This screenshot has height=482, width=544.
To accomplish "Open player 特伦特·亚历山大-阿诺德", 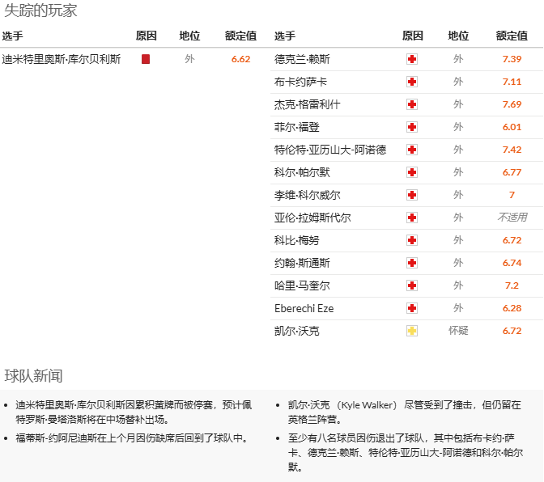I will click(x=330, y=150).
